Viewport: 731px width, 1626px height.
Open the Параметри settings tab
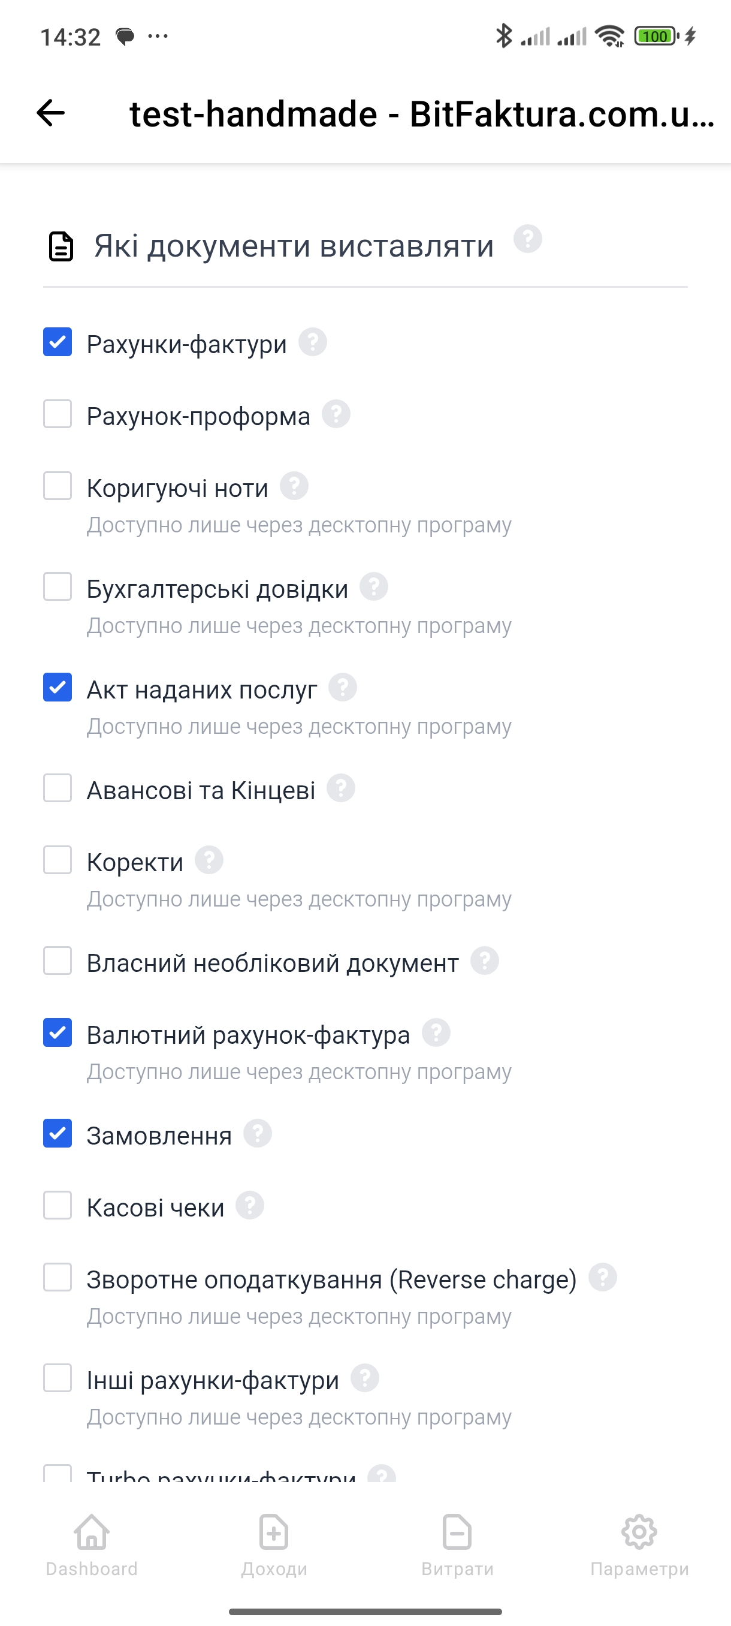639,1545
